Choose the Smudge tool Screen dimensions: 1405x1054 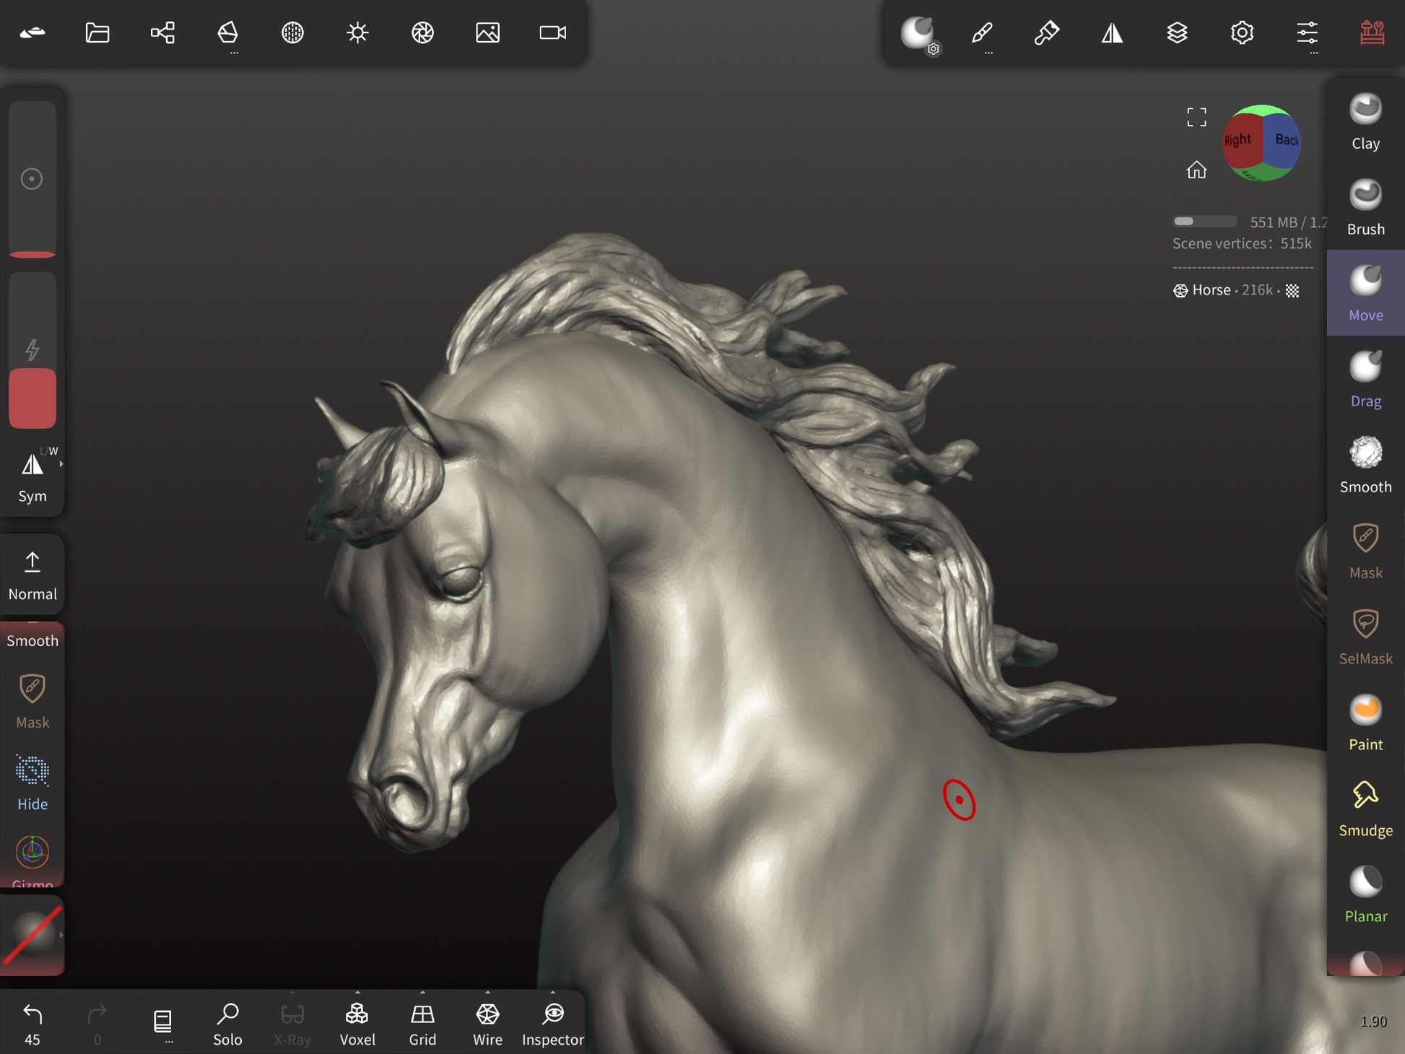[1365, 809]
